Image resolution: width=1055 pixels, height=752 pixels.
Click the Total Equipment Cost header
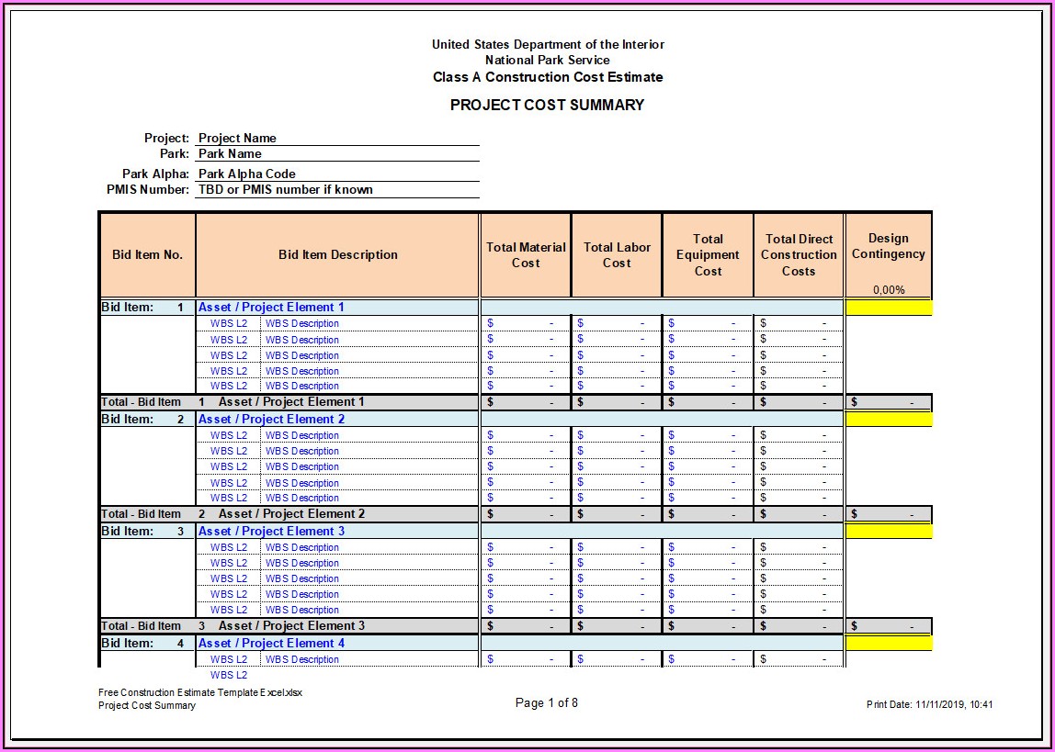[x=708, y=255]
